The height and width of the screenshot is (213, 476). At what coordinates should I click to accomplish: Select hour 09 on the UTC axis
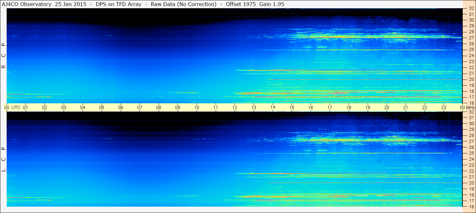(x=178, y=107)
